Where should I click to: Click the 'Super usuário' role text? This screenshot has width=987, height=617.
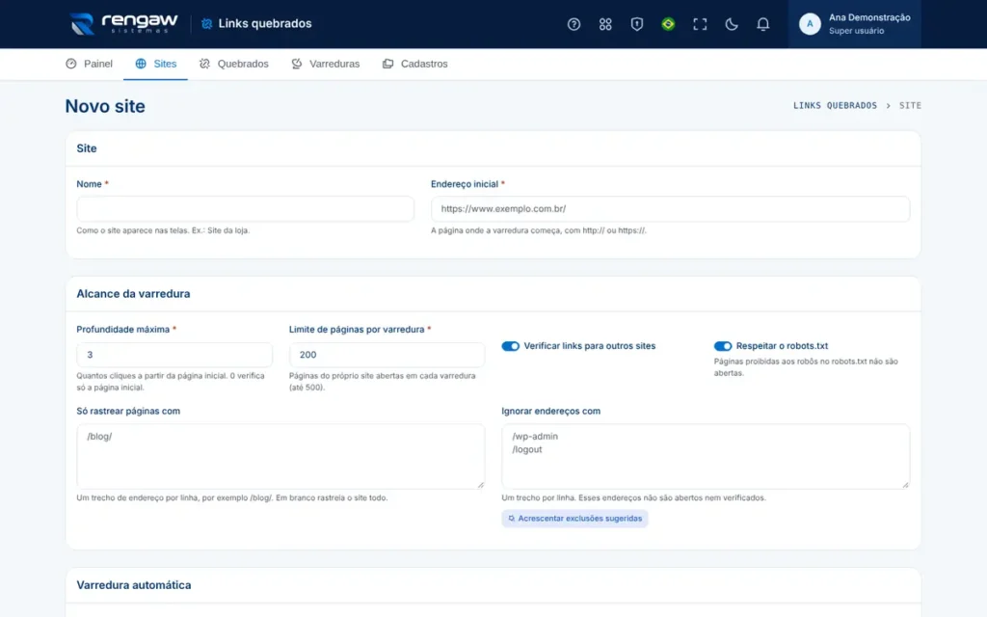[x=856, y=31]
